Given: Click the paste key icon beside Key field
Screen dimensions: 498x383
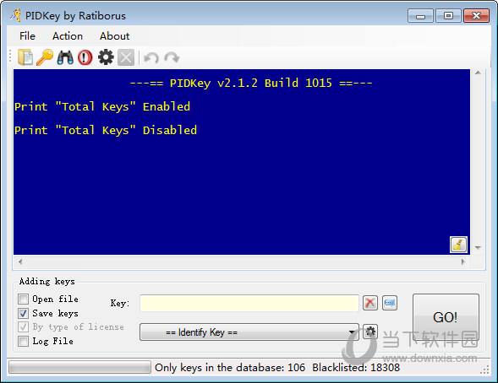Looking at the screenshot, I should tap(390, 303).
